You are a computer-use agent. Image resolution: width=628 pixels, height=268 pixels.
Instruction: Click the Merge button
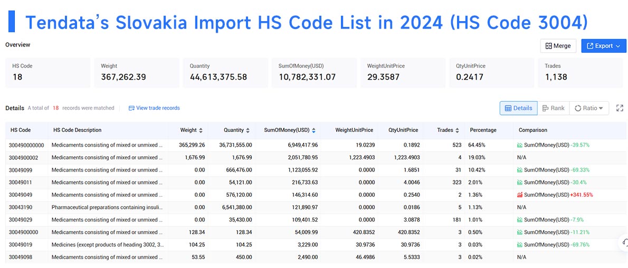point(558,46)
